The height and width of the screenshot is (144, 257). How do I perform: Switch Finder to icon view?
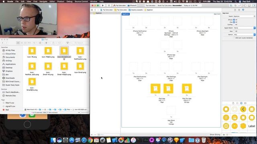click(x=18, y=43)
